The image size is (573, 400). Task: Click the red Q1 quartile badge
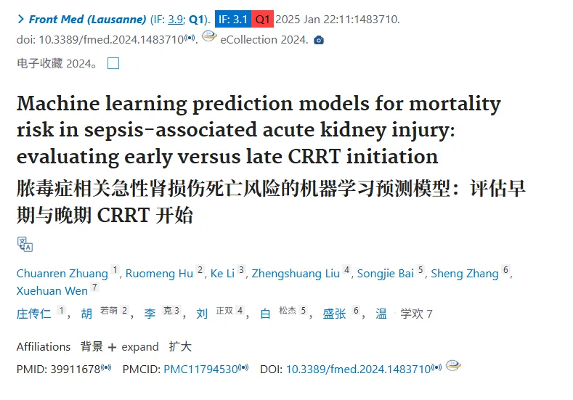click(262, 19)
